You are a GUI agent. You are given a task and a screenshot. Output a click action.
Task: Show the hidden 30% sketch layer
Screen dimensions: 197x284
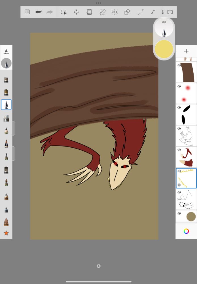tap(179, 192)
